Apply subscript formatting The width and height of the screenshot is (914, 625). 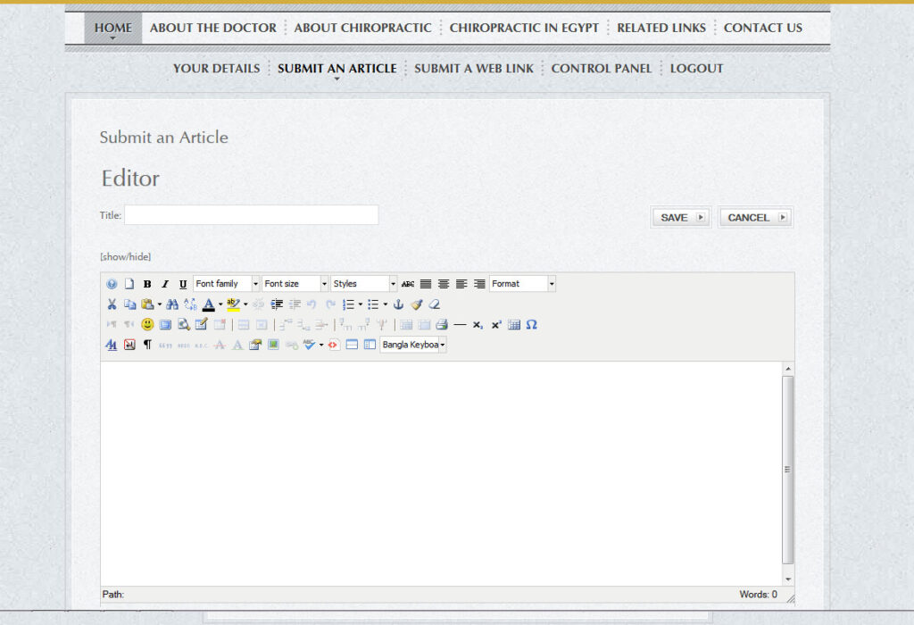pyautogui.click(x=478, y=325)
